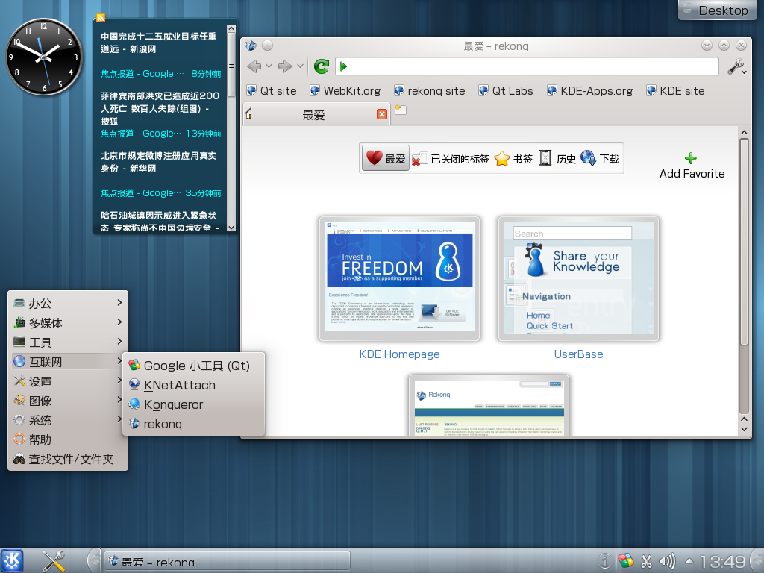Screen dimensions: 764x573
Task: Click news widget scroll down arrow
Action: click(231, 228)
